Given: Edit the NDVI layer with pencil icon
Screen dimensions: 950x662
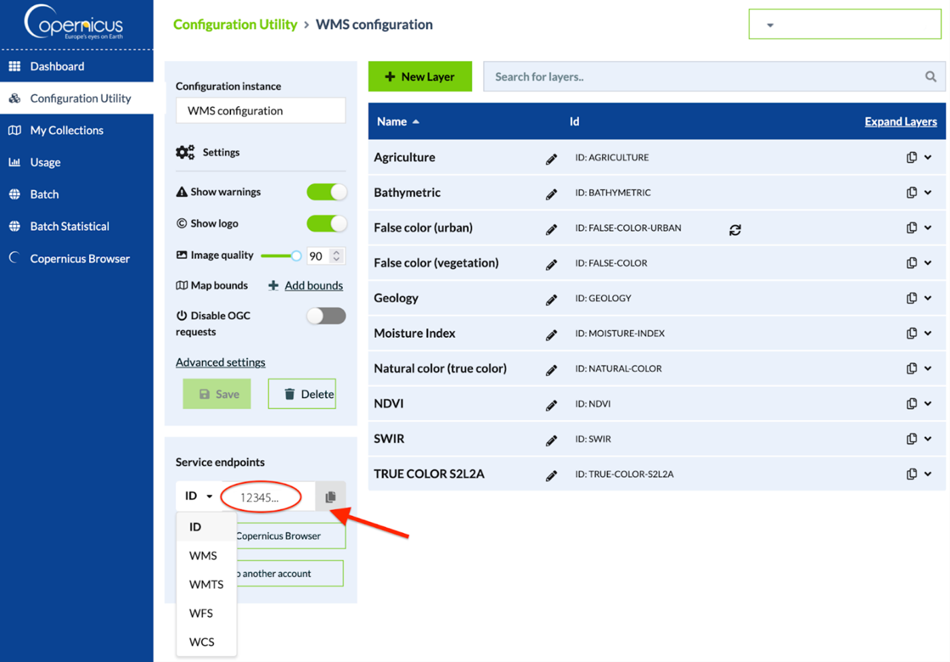Looking at the screenshot, I should point(551,405).
